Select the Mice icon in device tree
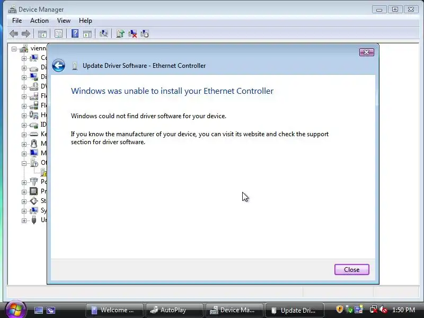The image size is (424, 318). [x=34, y=144]
